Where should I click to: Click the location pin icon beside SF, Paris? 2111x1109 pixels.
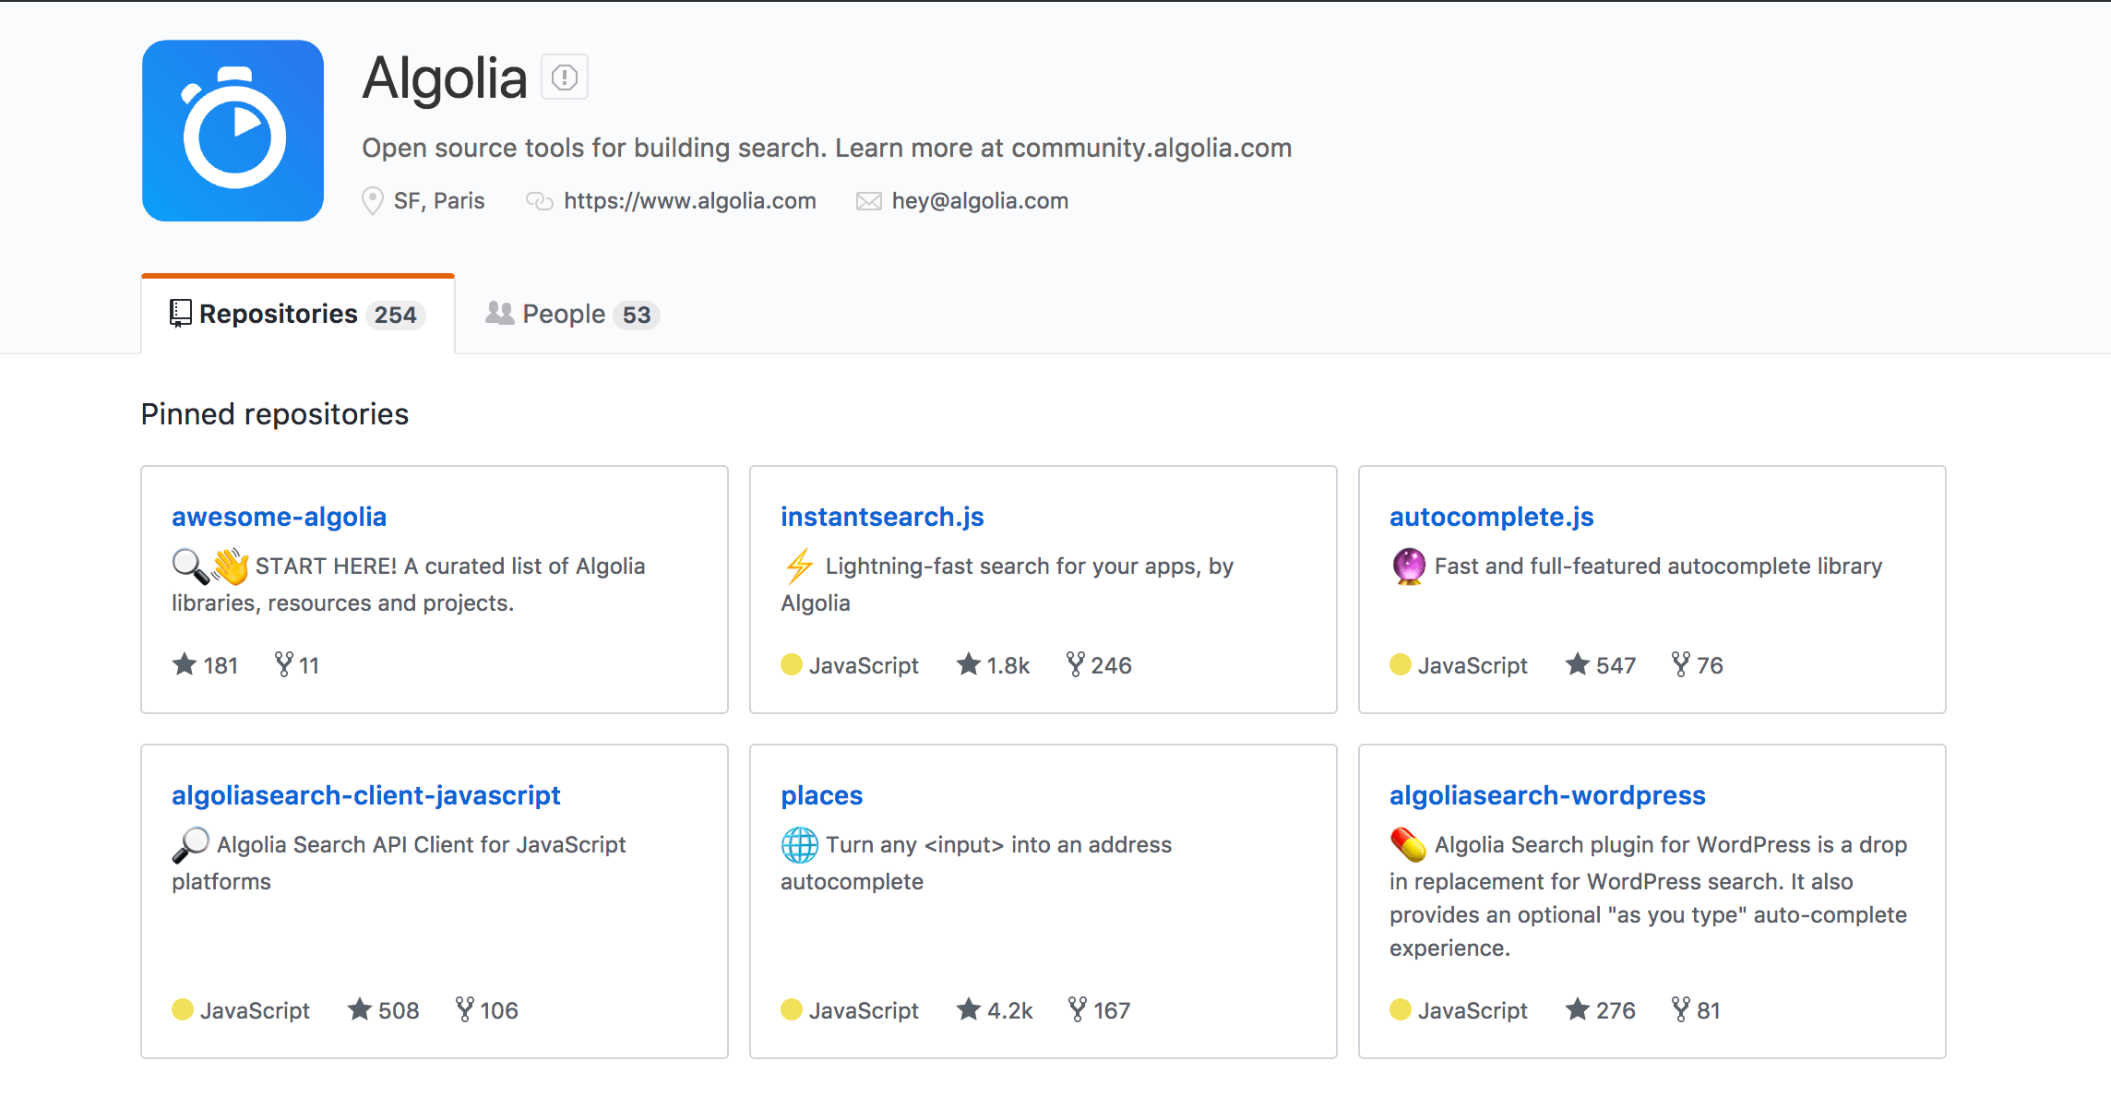pos(372,201)
